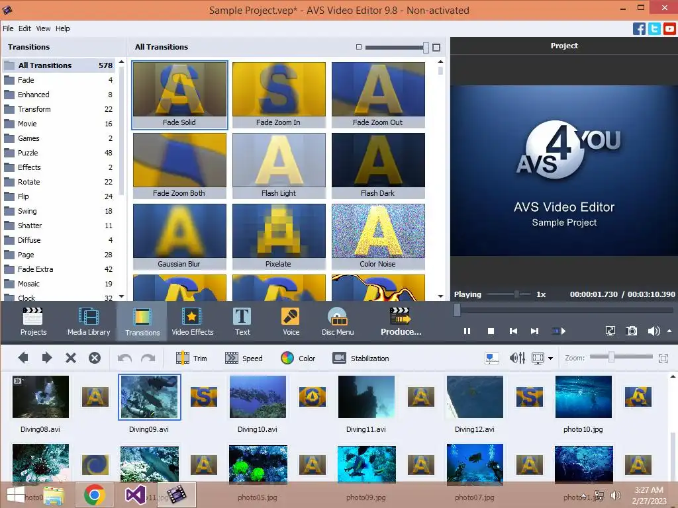This screenshot has height=508, width=678.
Task: Expand the volume control arrow
Action: coord(669,331)
